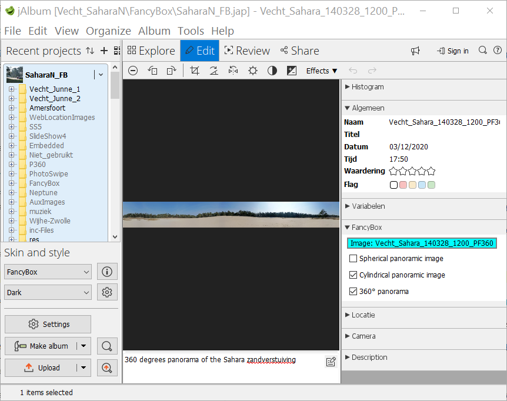Open the straighten image tool

point(214,71)
